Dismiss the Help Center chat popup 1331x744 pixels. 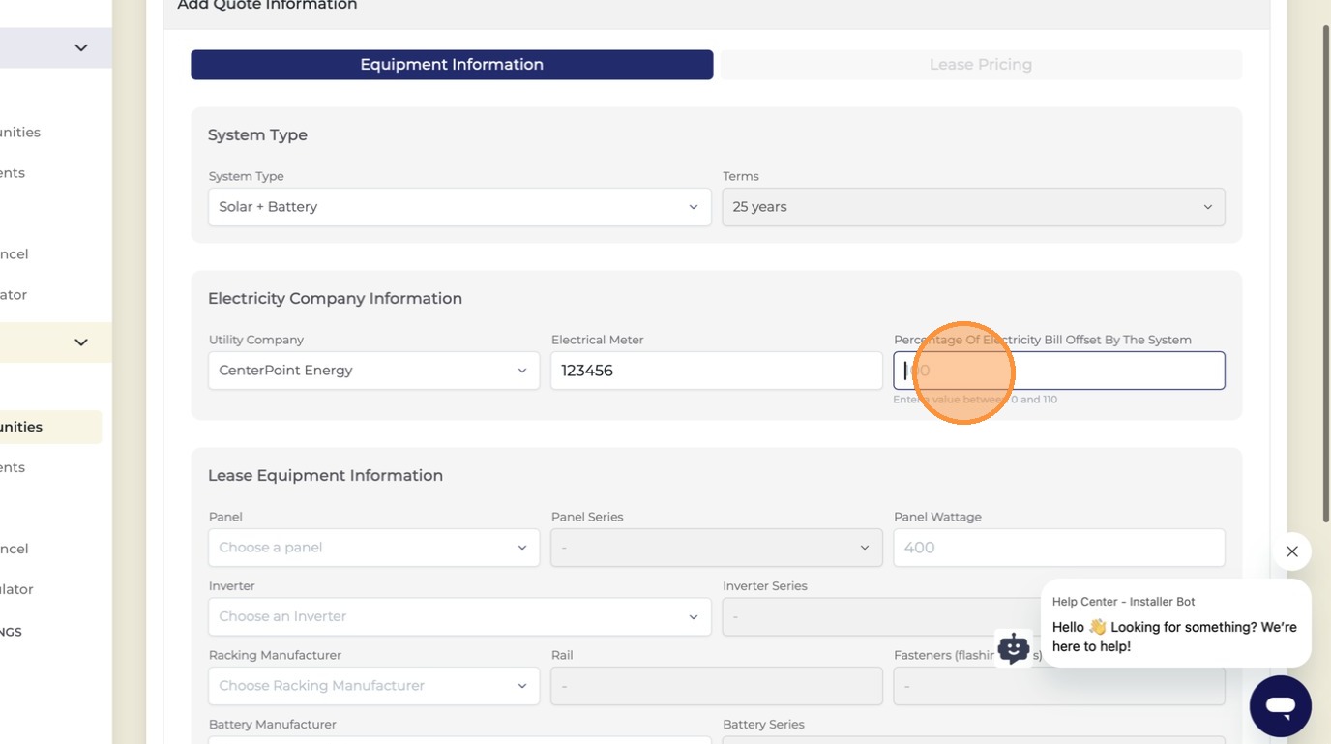click(x=1292, y=551)
